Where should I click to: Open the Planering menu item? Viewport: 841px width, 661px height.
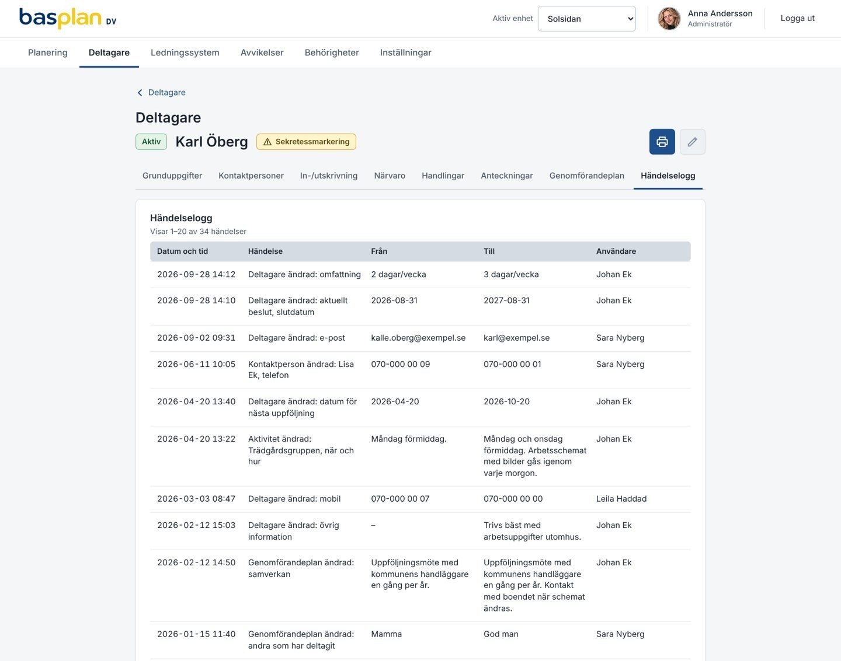pyautogui.click(x=48, y=53)
